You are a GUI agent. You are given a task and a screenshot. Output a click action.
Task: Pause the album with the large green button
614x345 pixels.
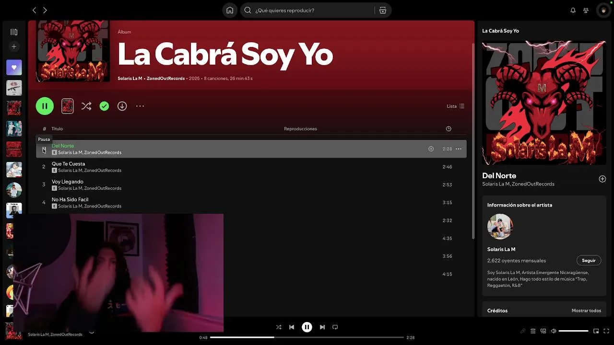[45, 106]
